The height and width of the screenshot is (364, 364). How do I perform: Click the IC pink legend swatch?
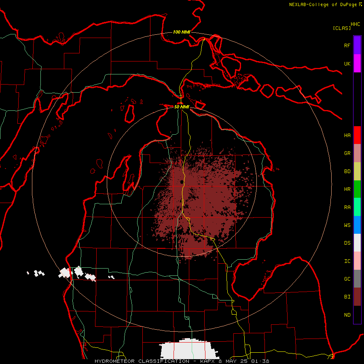(x=357, y=261)
